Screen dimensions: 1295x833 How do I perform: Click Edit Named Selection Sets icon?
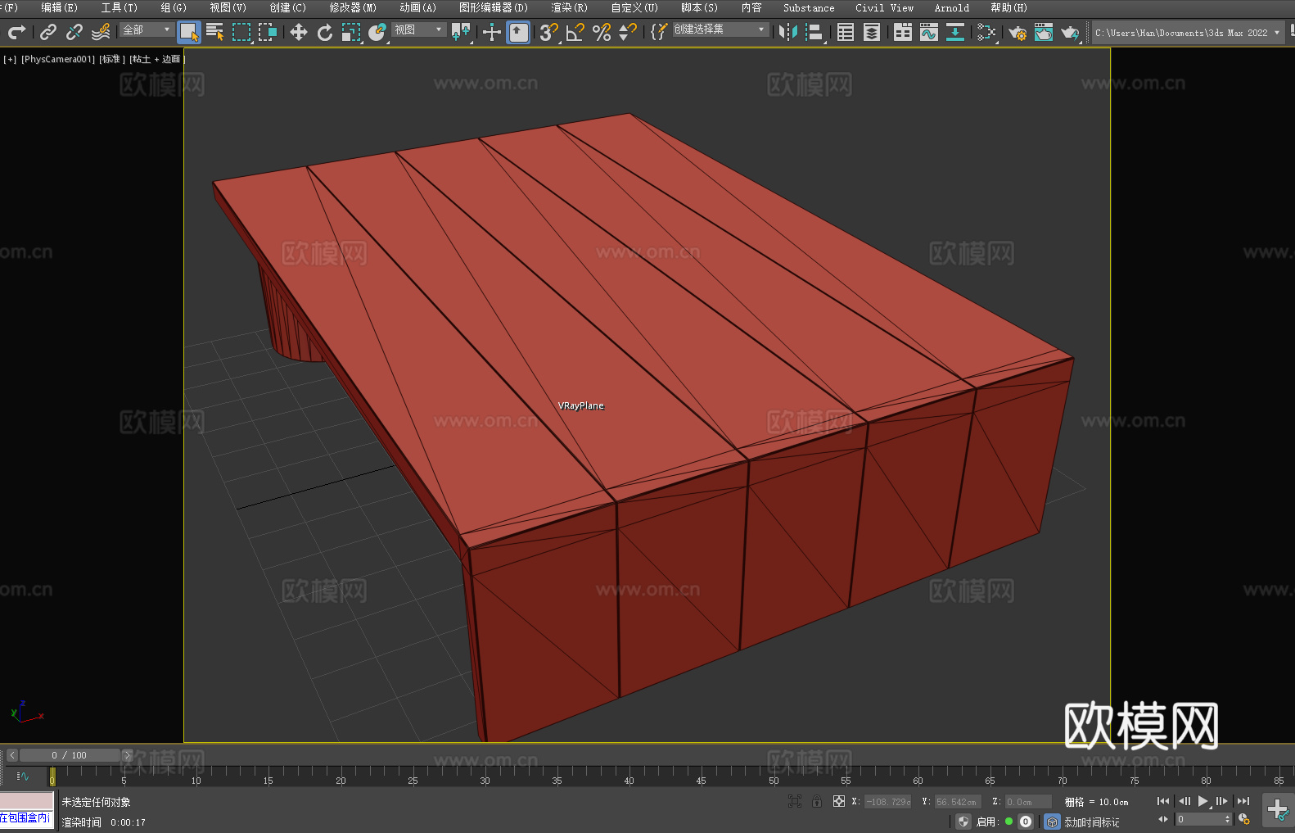[x=658, y=32]
